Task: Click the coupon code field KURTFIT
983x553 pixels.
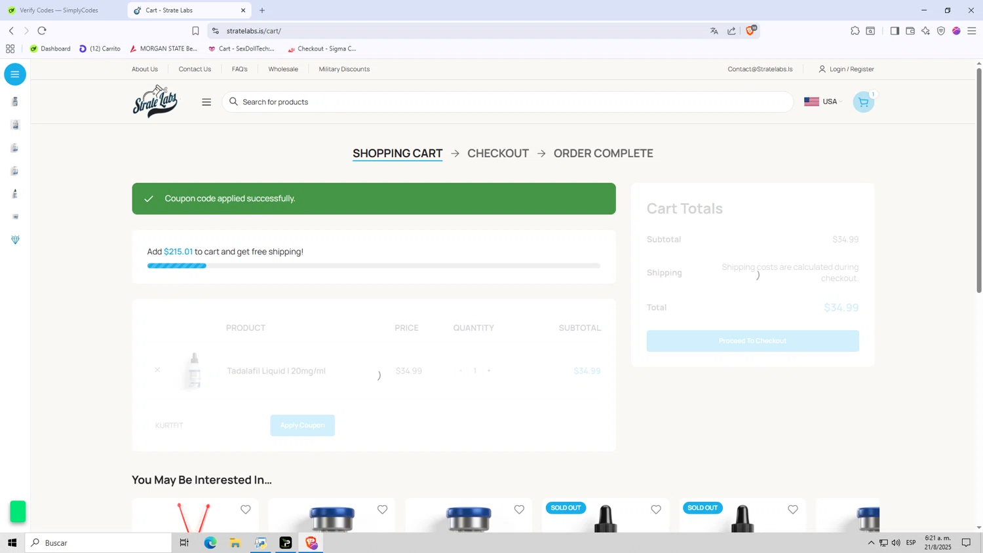Action: click(x=206, y=425)
